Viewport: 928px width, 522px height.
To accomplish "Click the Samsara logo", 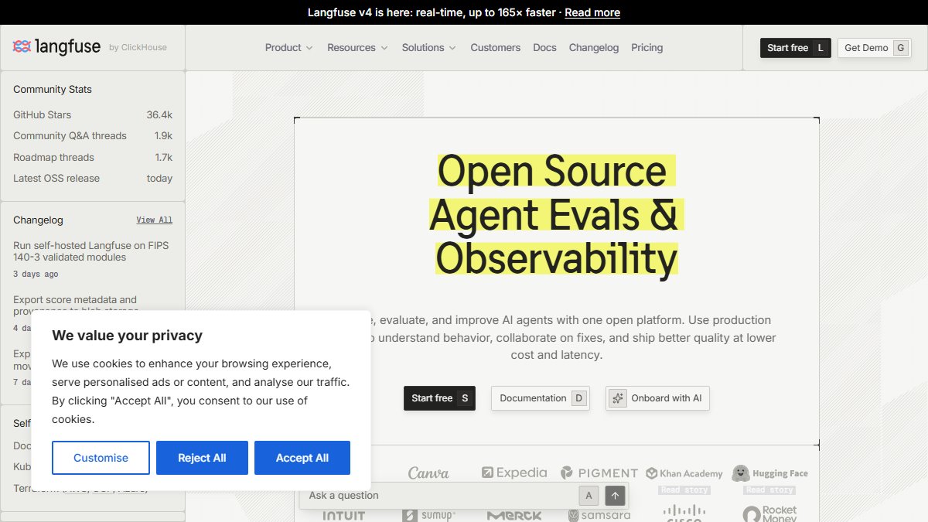I will 599,515.
